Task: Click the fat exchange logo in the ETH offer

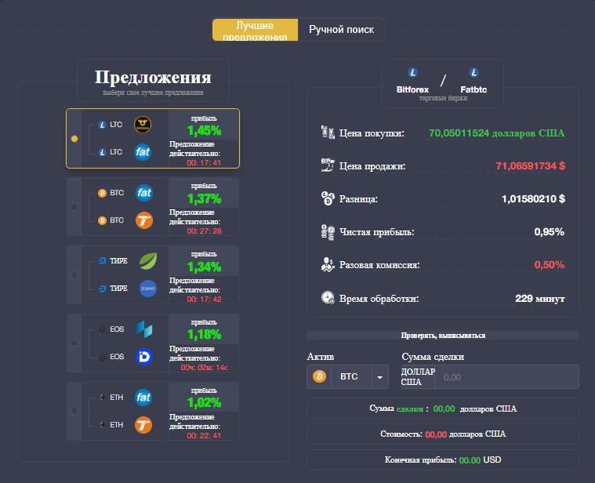Action: 143,398
